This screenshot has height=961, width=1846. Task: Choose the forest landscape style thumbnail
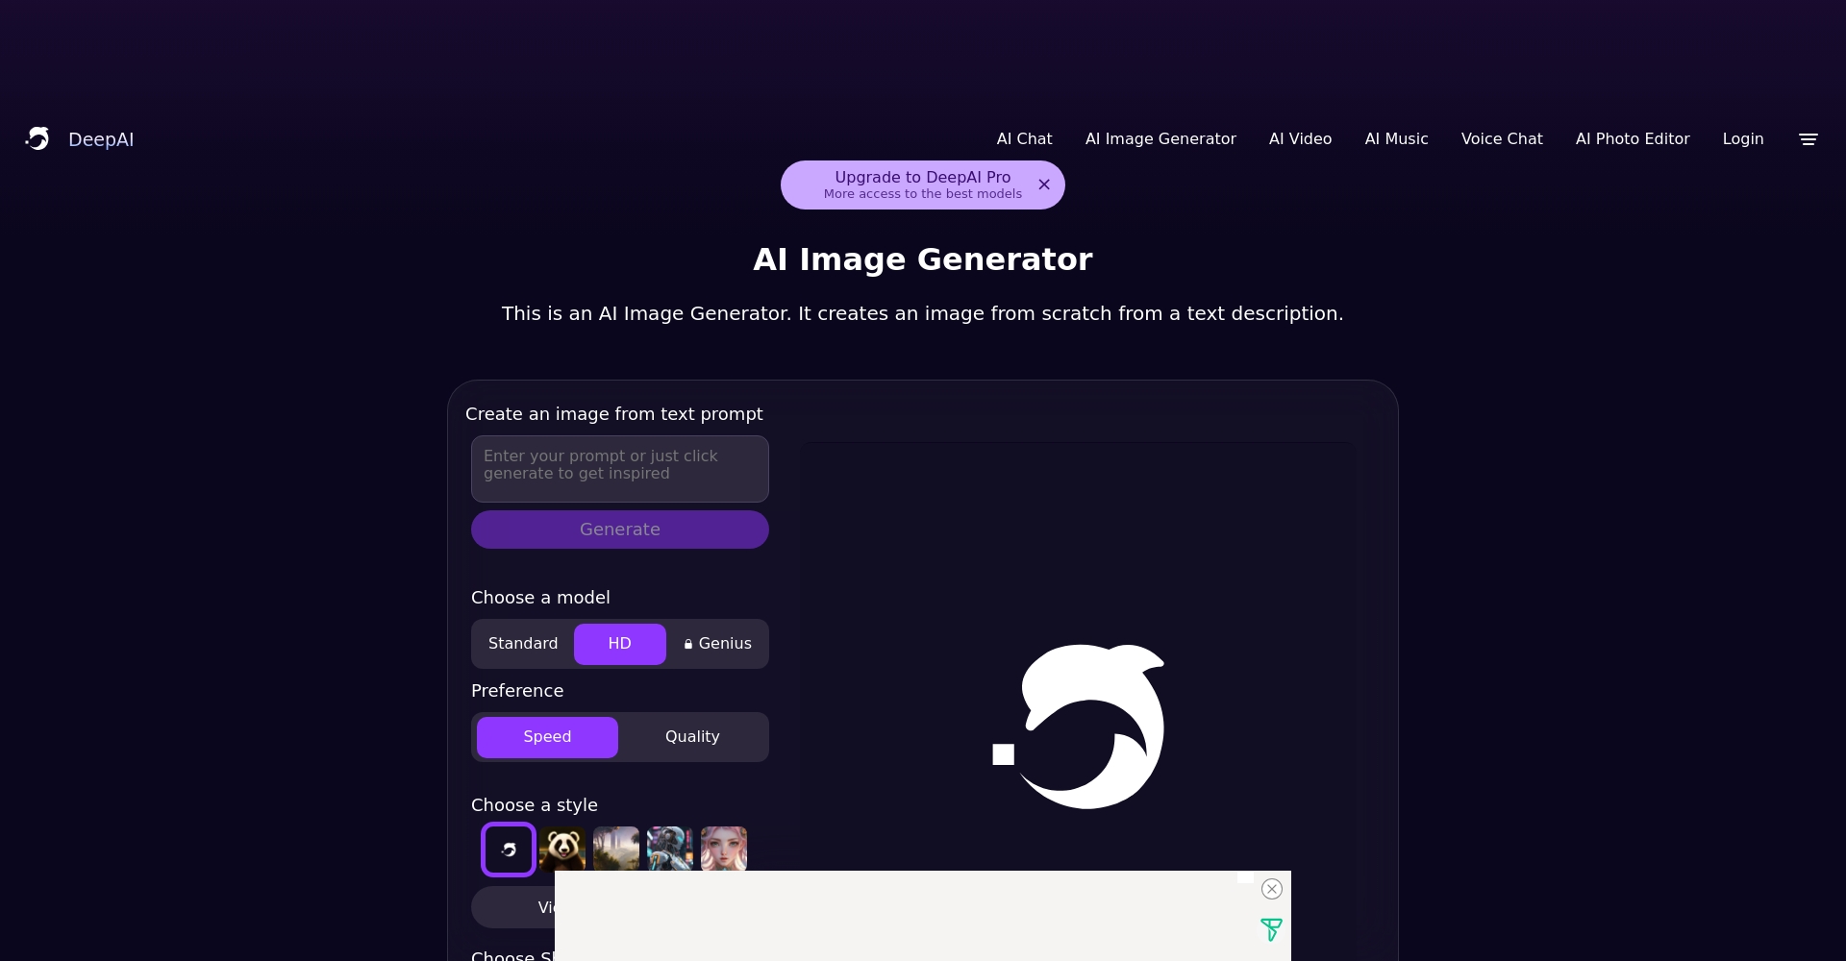click(x=616, y=850)
